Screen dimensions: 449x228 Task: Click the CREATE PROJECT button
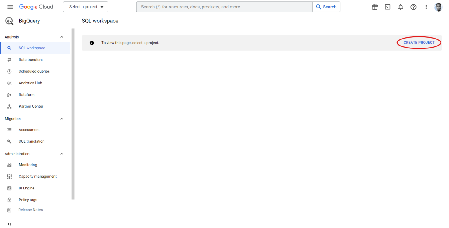pyautogui.click(x=419, y=42)
